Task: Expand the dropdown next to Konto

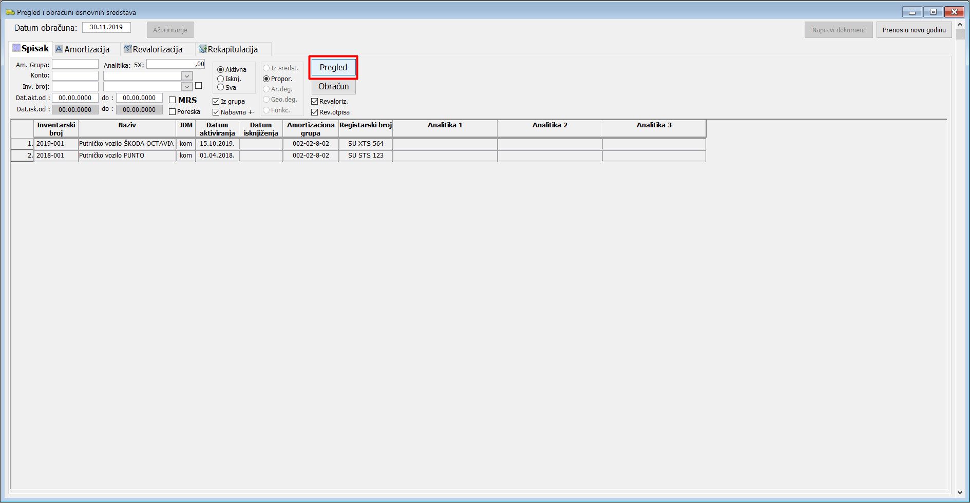Action: (x=187, y=76)
